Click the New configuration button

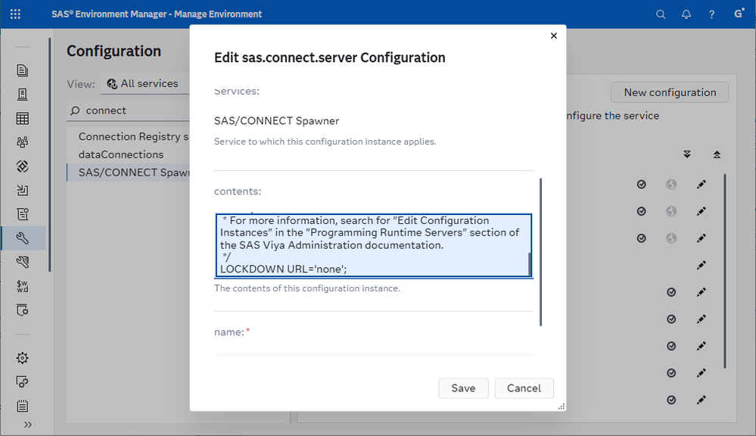click(x=670, y=92)
